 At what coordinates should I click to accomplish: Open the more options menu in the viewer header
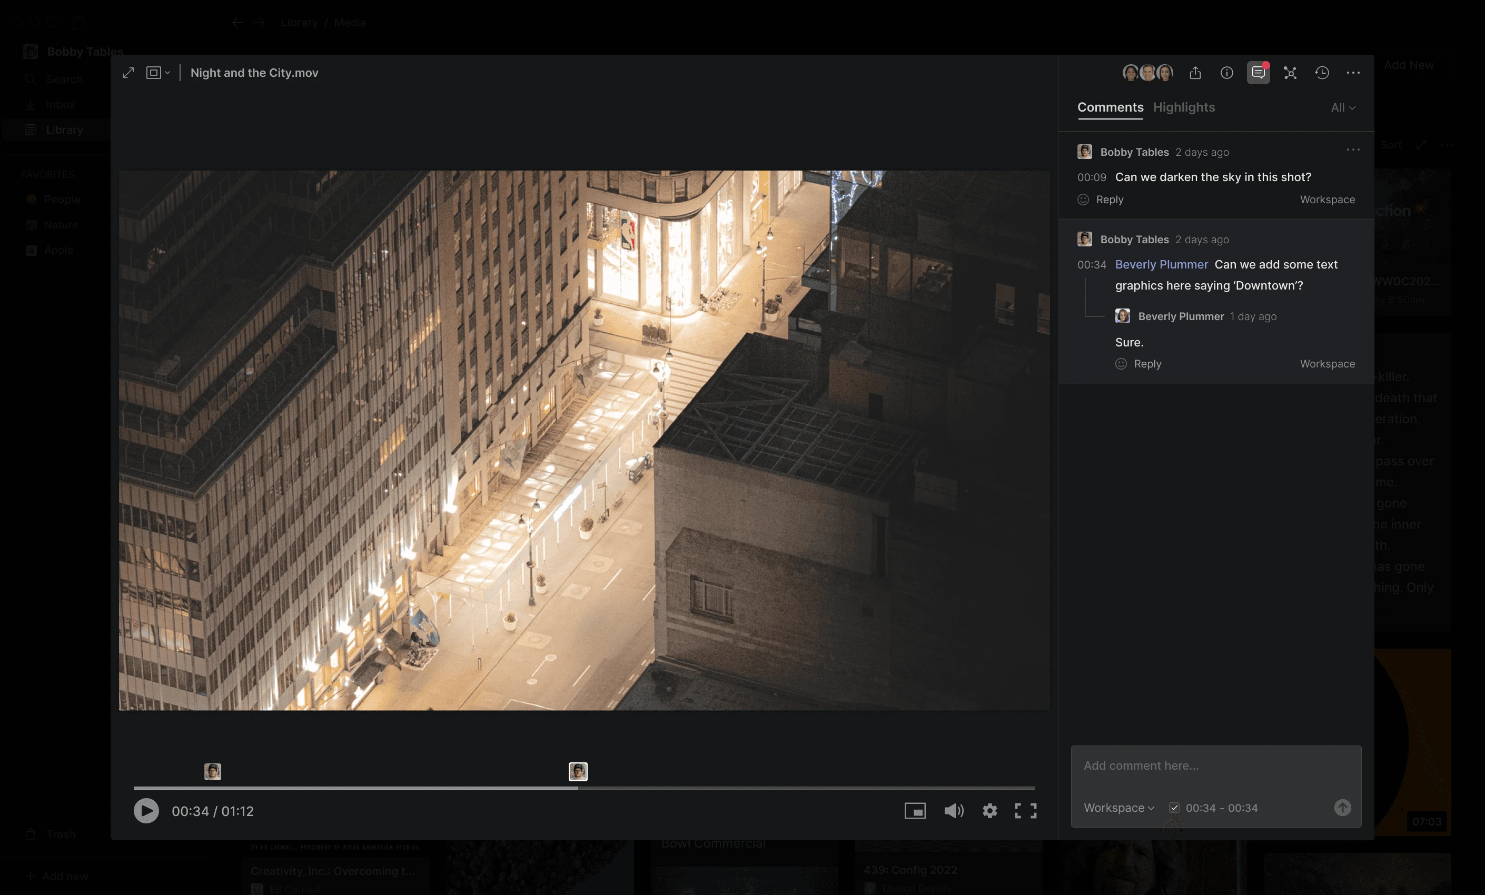tap(1353, 73)
